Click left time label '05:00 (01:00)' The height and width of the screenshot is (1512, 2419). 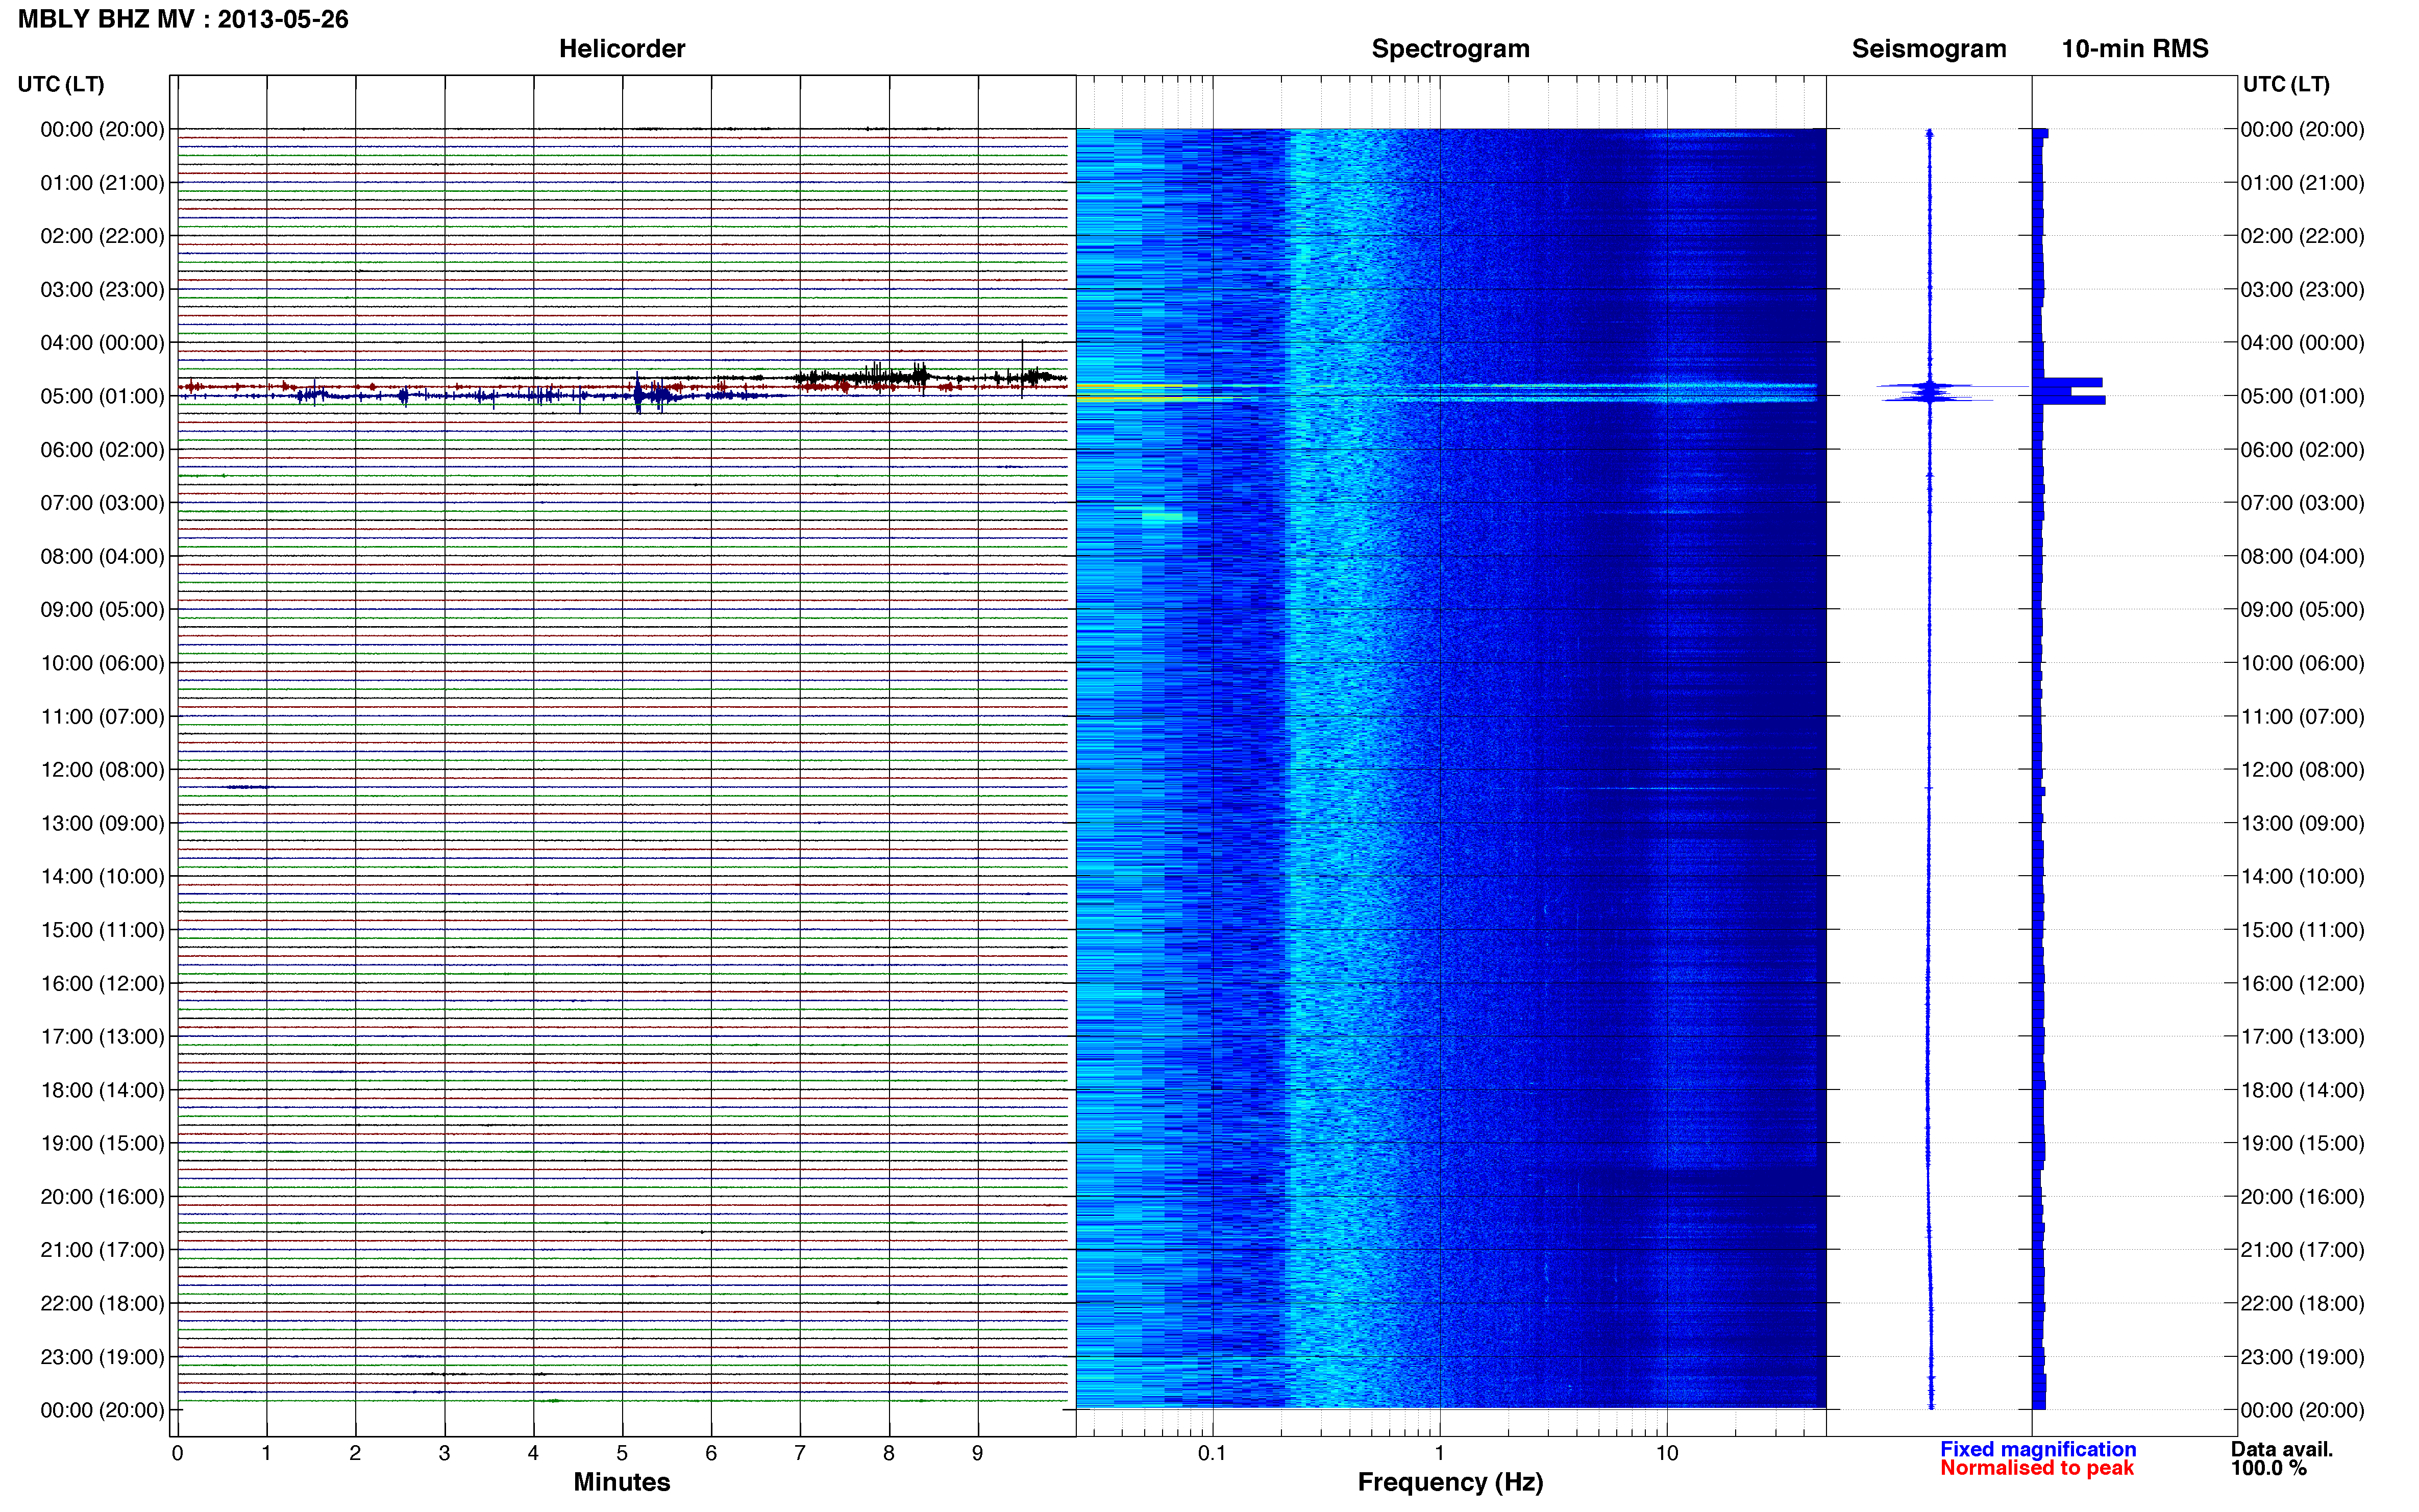(x=102, y=396)
